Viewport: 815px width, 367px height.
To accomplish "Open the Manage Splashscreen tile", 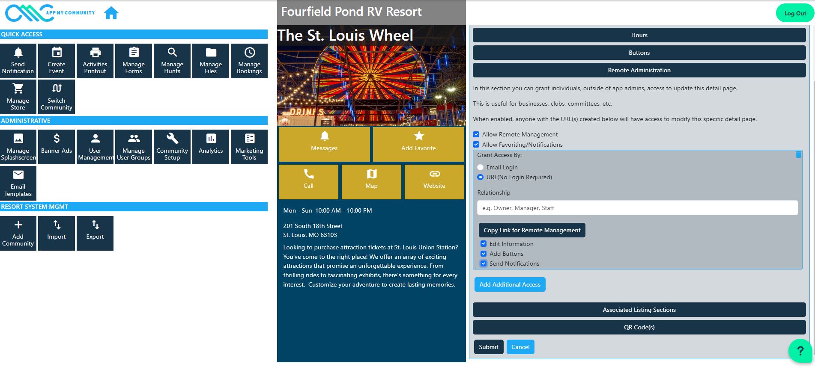I will coord(18,147).
